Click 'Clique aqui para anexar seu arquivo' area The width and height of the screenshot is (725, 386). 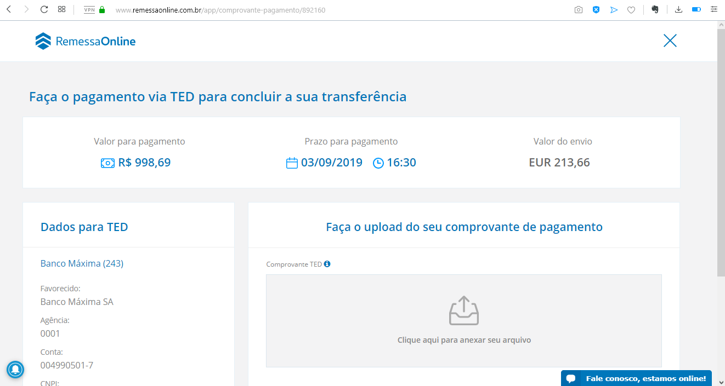[464, 321]
